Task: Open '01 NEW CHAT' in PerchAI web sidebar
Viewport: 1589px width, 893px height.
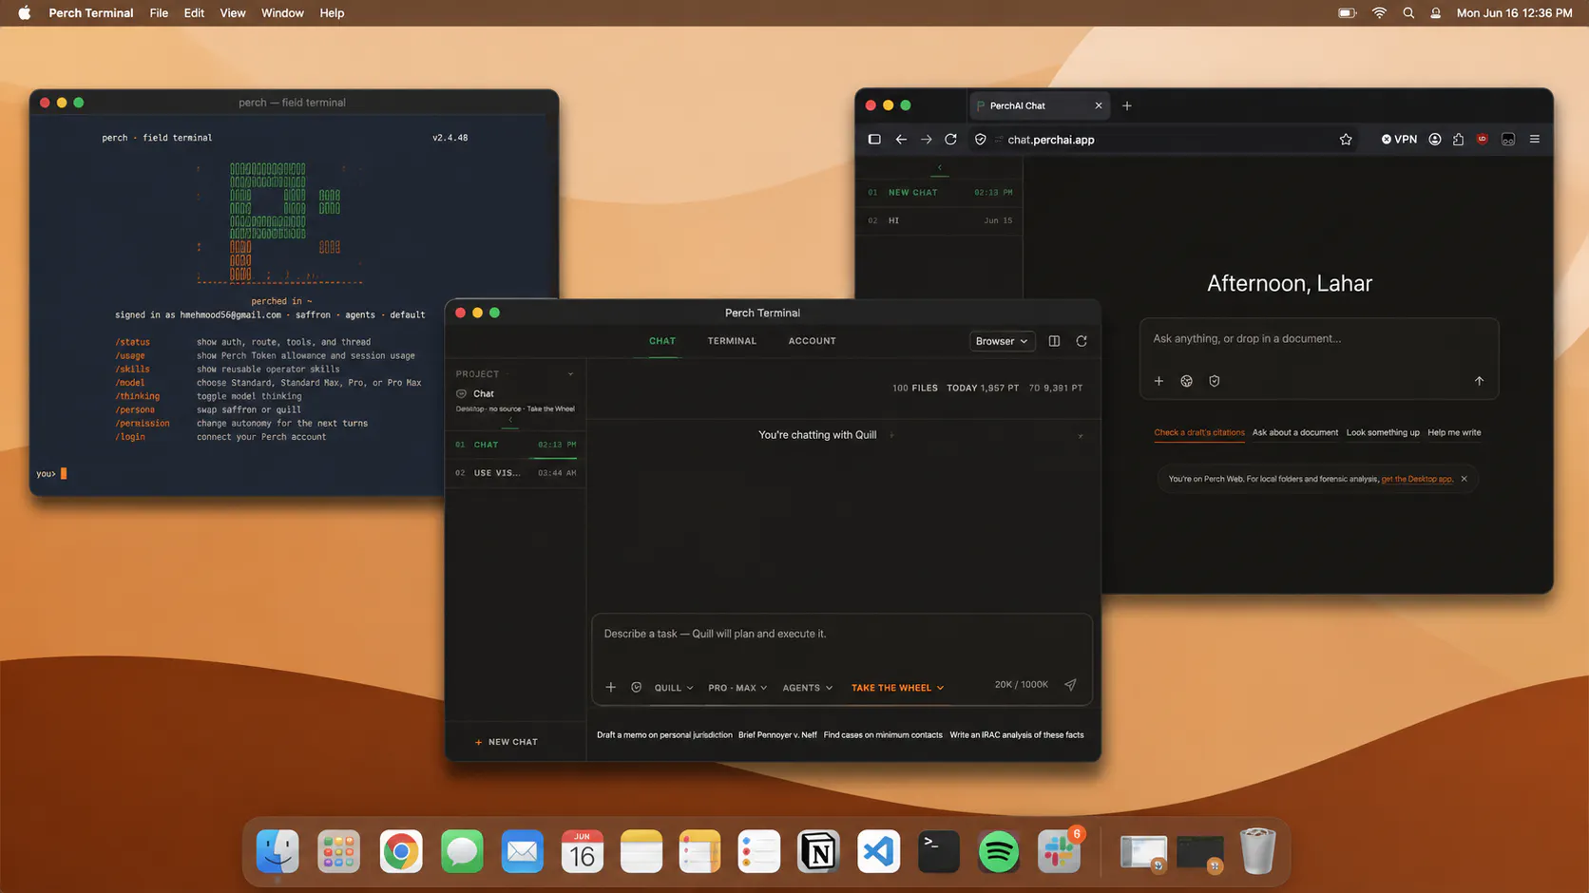Action: click(939, 193)
